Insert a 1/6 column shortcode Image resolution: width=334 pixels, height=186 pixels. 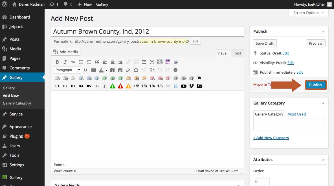(x=160, y=86)
